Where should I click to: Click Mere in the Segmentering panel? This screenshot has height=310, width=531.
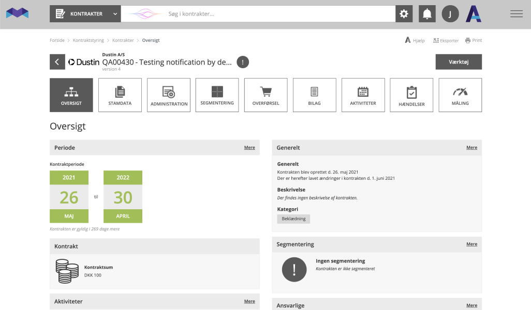[x=471, y=244]
